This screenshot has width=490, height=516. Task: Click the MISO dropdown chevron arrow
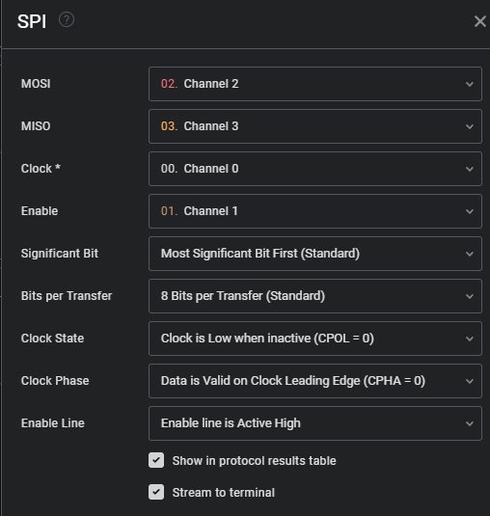pyautogui.click(x=470, y=126)
